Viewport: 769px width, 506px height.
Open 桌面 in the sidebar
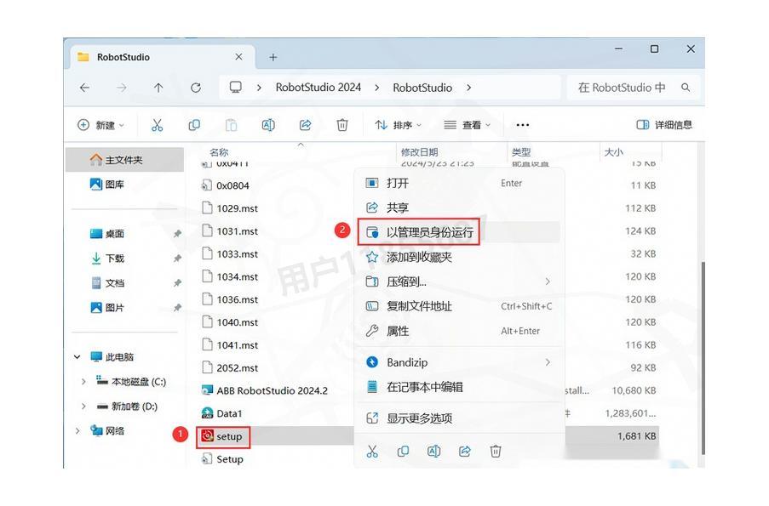click(107, 234)
